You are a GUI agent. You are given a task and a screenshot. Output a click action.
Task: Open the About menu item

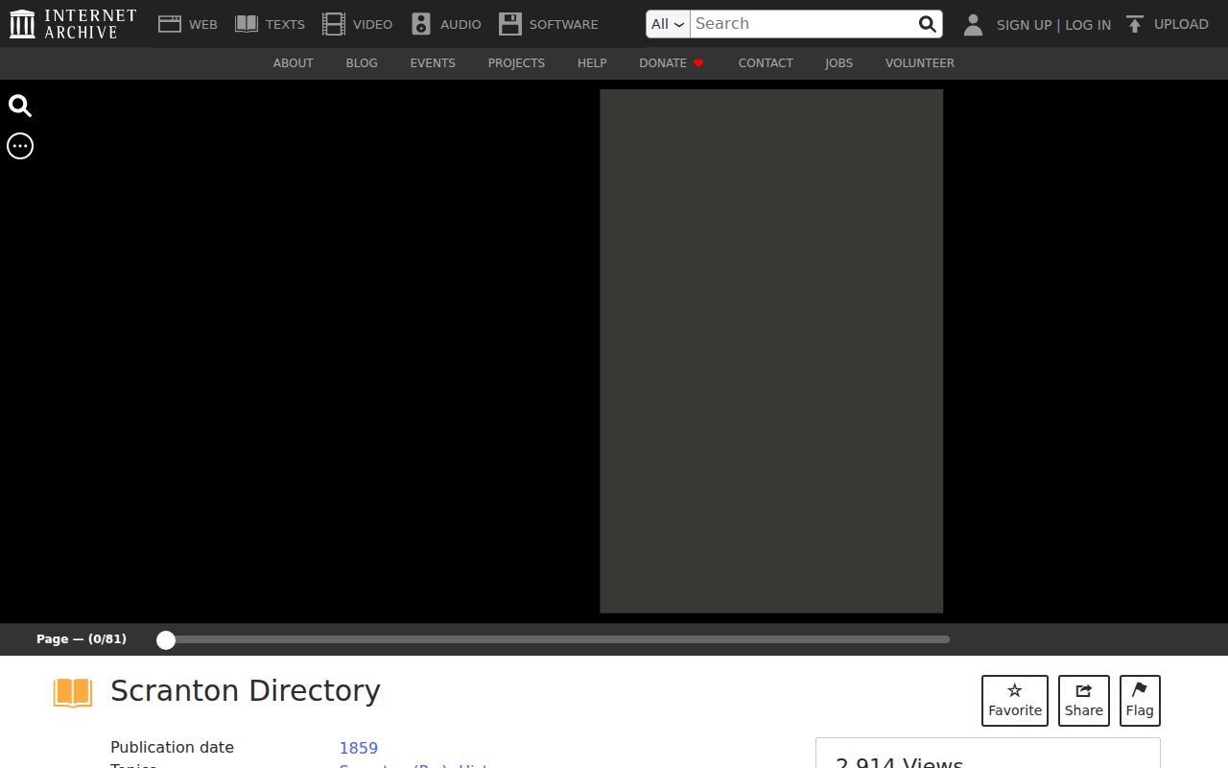tap(294, 63)
